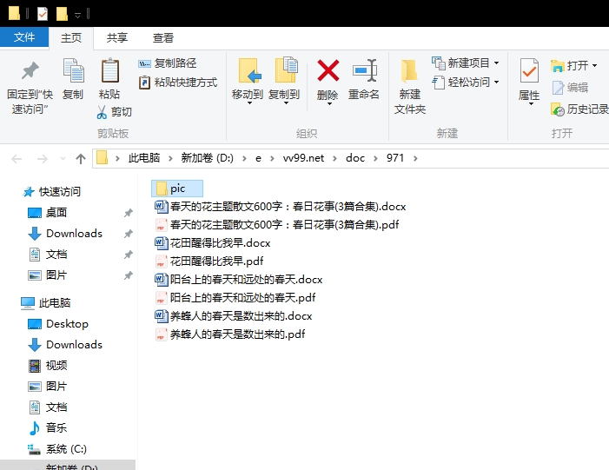Click the Edit icon in ribbon
This screenshot has height=470, width=609.
point(558,88)
